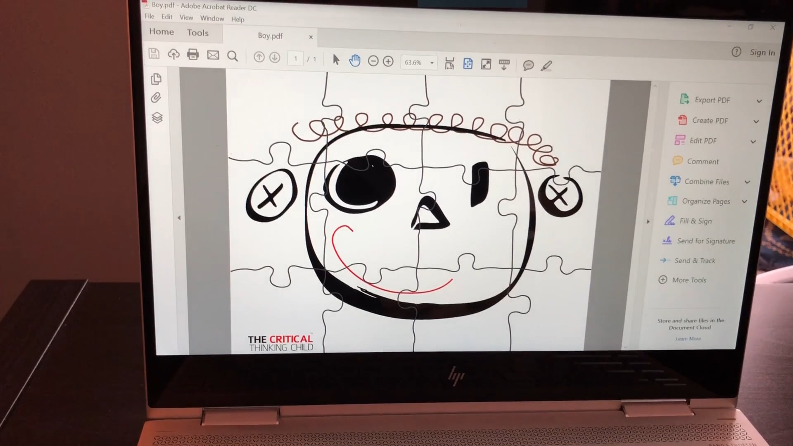Click into the page number field

(x=295, y=59)
